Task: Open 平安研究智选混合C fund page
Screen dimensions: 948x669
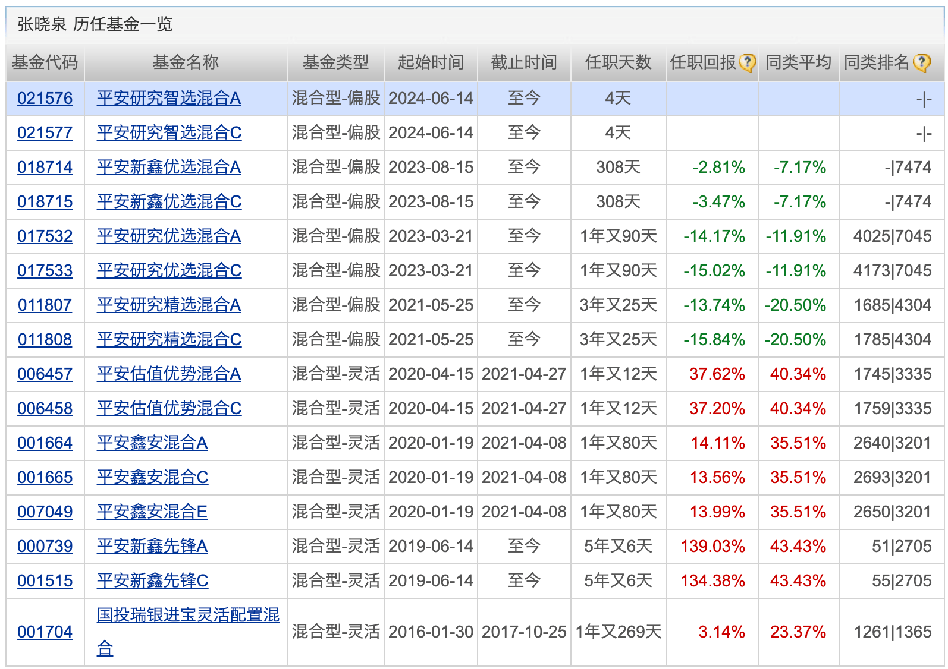Action: click(x=169, y=132)
